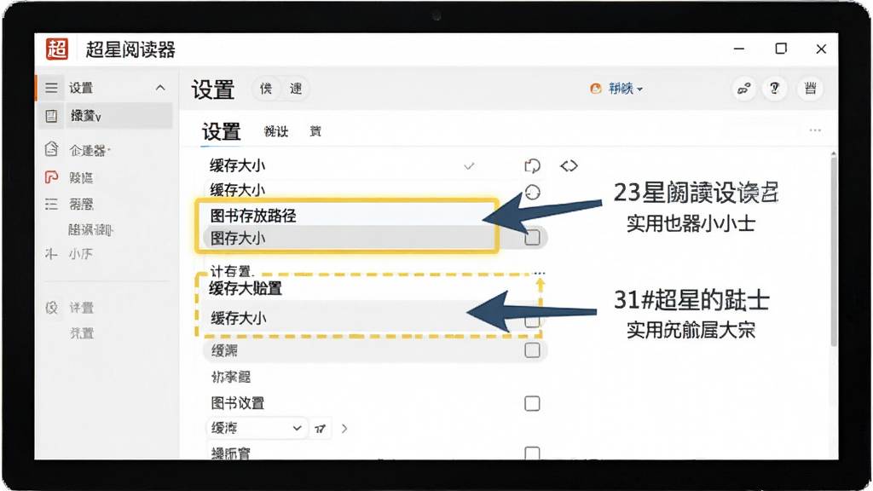
Task: Switch to the third tab in the tab row
Action: click(x=315, y=131)
